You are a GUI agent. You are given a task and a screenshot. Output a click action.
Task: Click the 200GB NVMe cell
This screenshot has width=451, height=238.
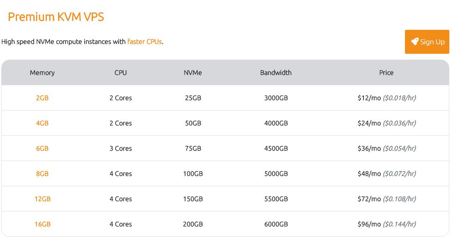point(193,224)
